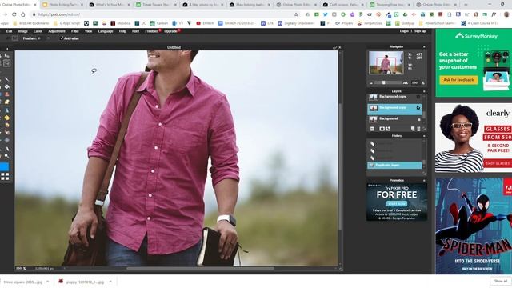Click Navigator zoom out mountain icon
Viewport: 512px width, 288px height.
pos(371,83)
